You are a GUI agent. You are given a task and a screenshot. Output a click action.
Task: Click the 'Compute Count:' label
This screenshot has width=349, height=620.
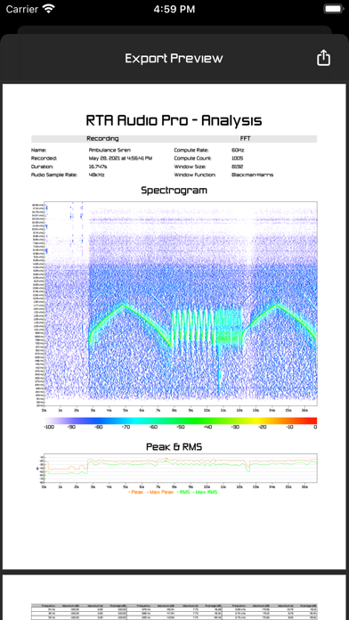pos(193,159)
